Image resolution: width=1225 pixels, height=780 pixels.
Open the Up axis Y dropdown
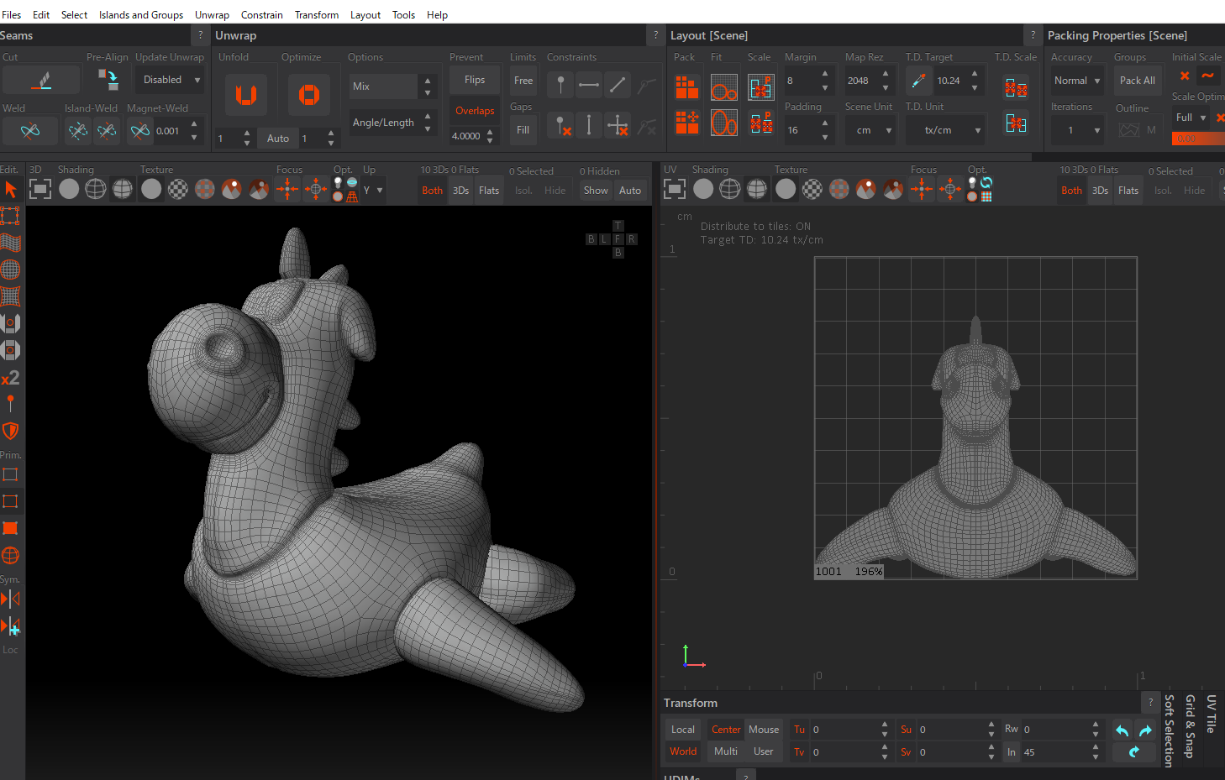click(x=373, y=191)
